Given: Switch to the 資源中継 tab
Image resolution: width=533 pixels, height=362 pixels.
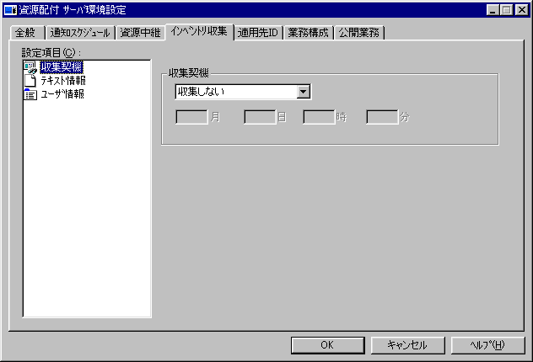Looking at the screenshot, I should coord(140,33).
